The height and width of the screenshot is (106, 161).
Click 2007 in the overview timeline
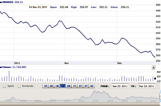(x=95, y=101)
